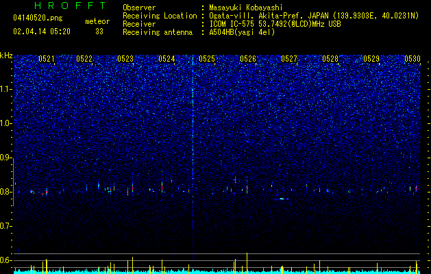Click the 0.9 frequency axis label
The width and height of the screenshot is (431, 274).
[5, 158]
